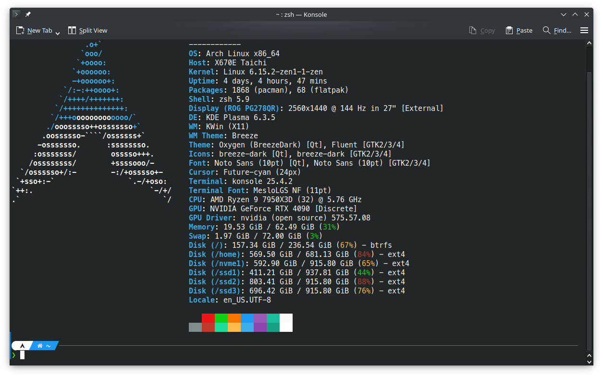Click the "Terminal: konsole 25.4.2" line
This screenshot has height=377, width=603.
pos(241,181)
